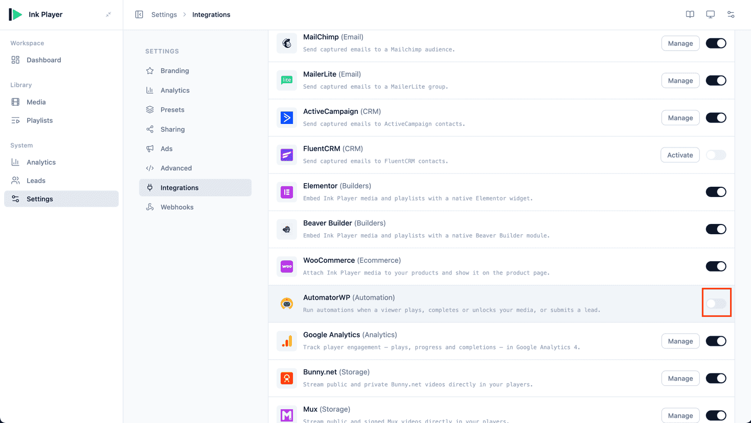Click the Google Analytics integration icon
751x423 pixels.
coord(287,341)
